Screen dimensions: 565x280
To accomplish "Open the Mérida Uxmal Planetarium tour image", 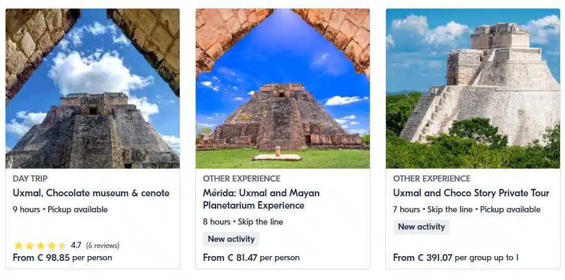I will (x=283, y=89).
